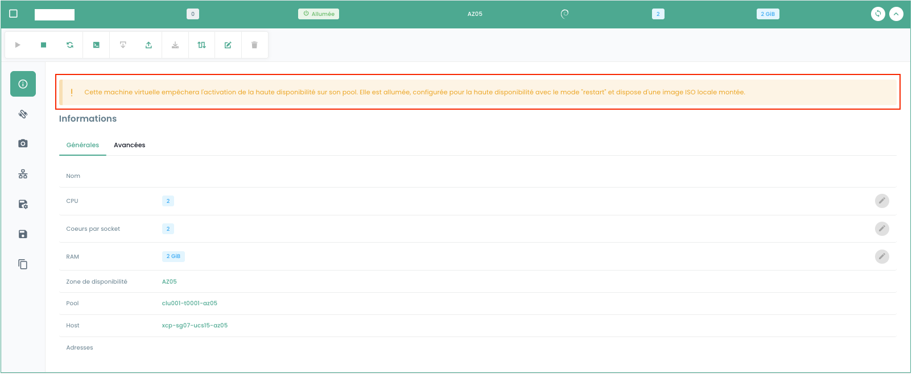Click the up-down arrows migrate icon
This screenshot has width=912, height=374.
pos(201,45)
